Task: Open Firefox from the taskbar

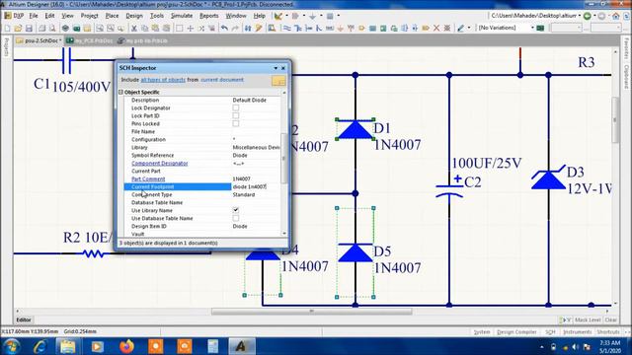Action: pos(126,346)
